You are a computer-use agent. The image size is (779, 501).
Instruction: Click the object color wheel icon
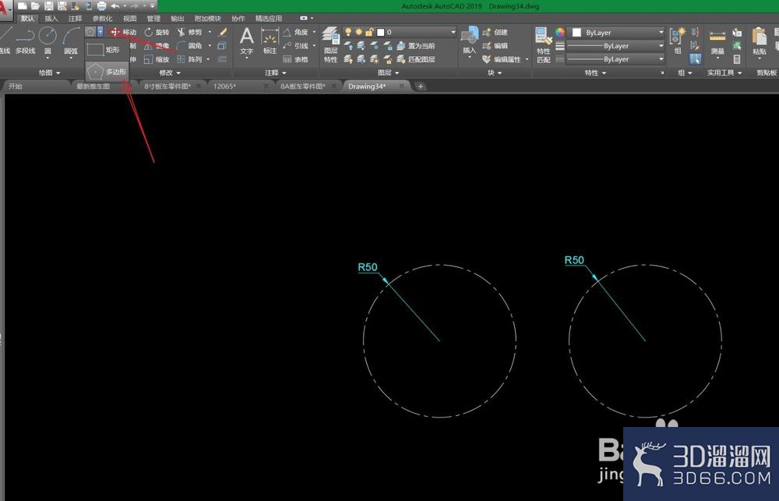pos(560,32)
